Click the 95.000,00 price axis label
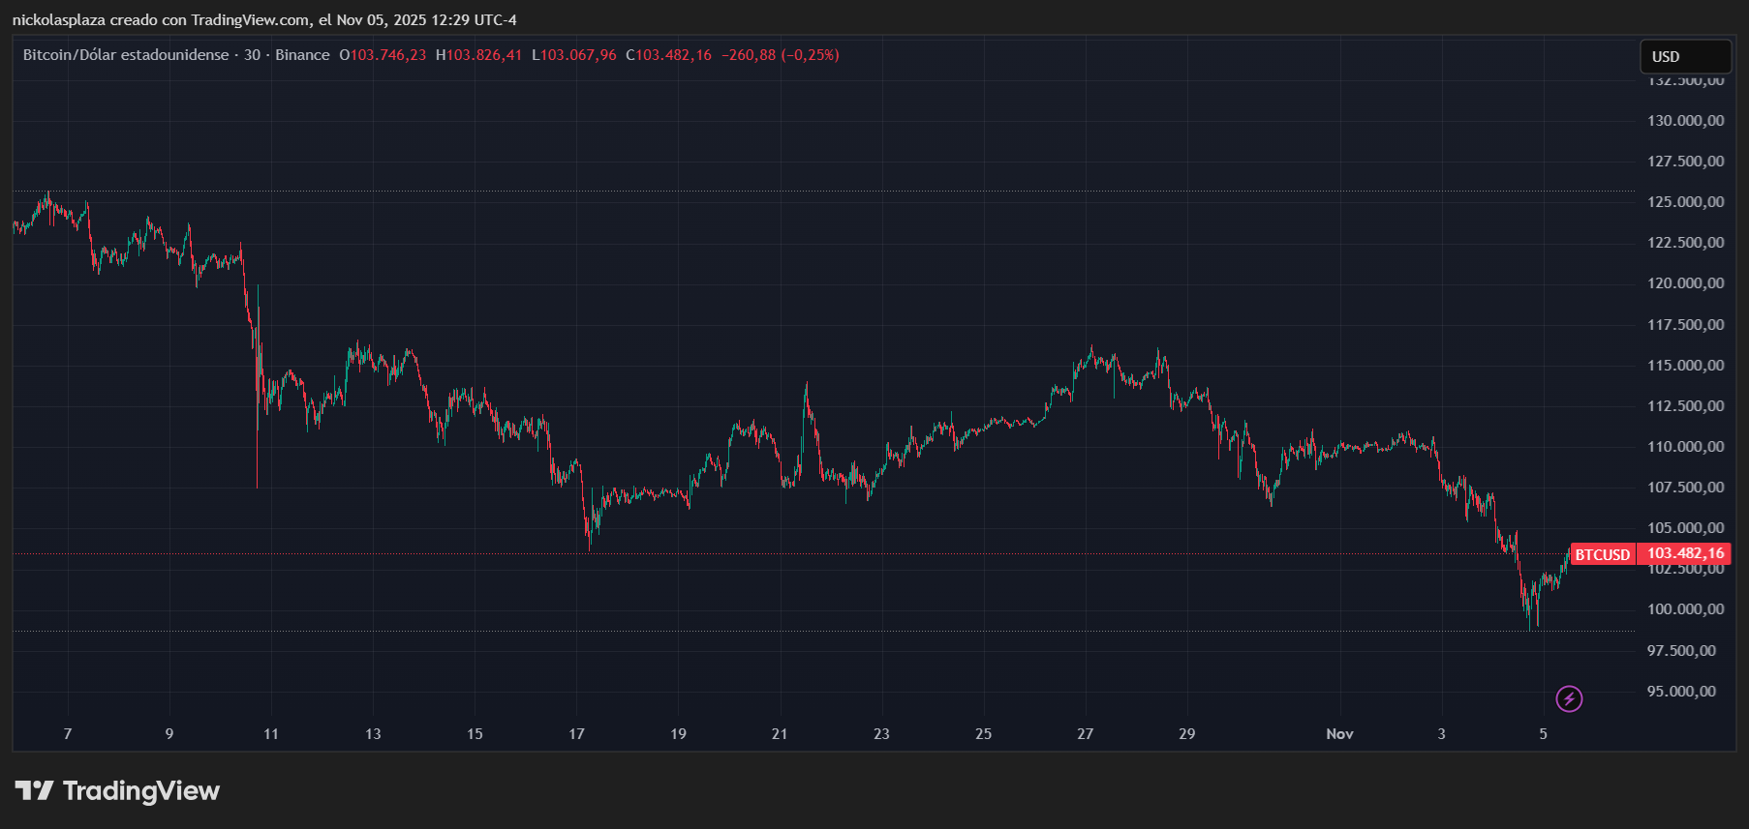The image size is (1749, 829). click(1681, 692)
